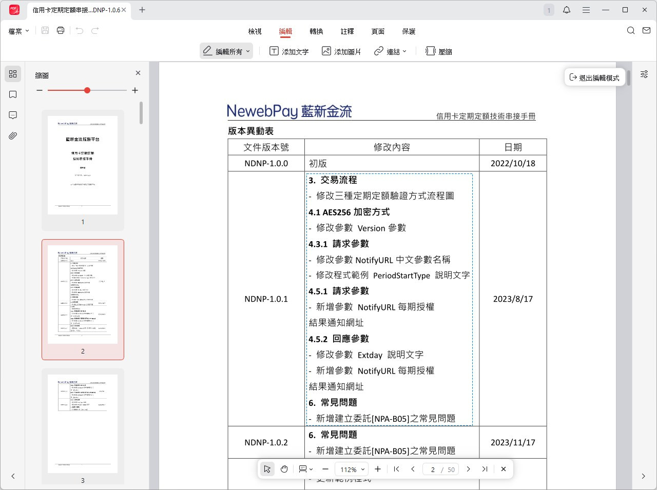Decrease thumbnail size with minus
The width and height of the screenshot is (657, 490).
(40, 90)
